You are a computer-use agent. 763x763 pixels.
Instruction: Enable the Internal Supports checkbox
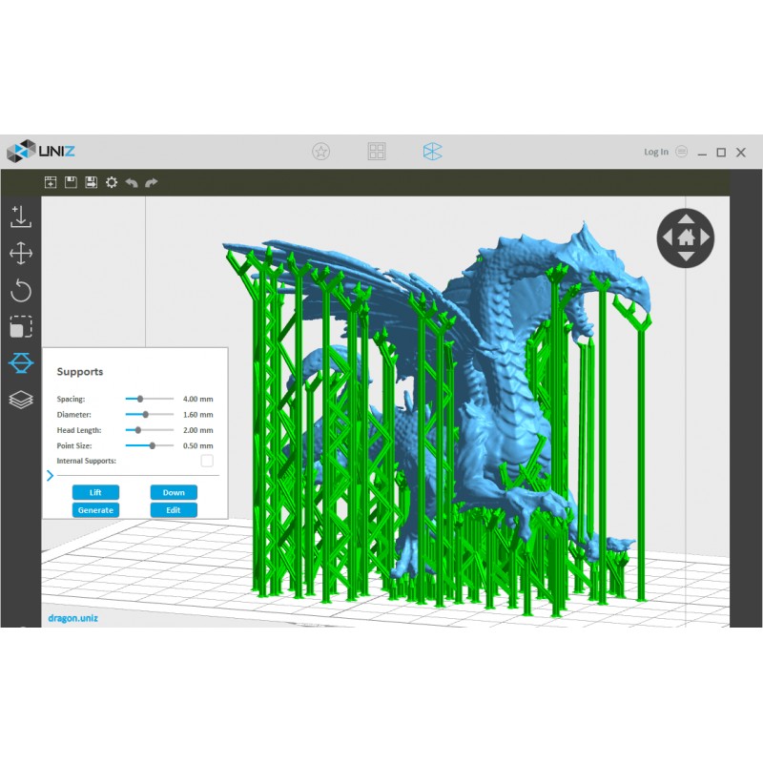[207, 461]
